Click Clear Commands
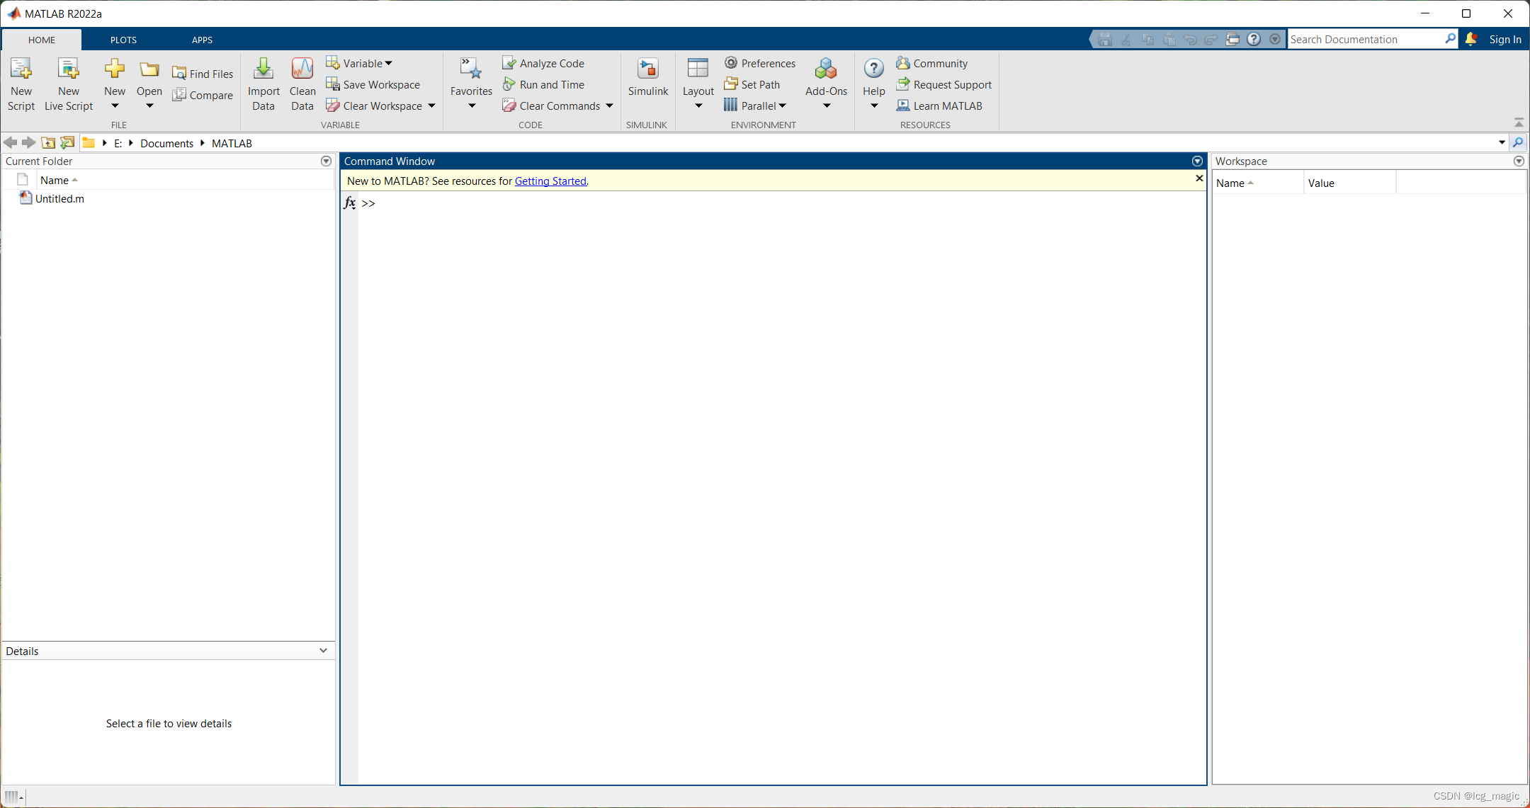 click(x=551, y=106)
